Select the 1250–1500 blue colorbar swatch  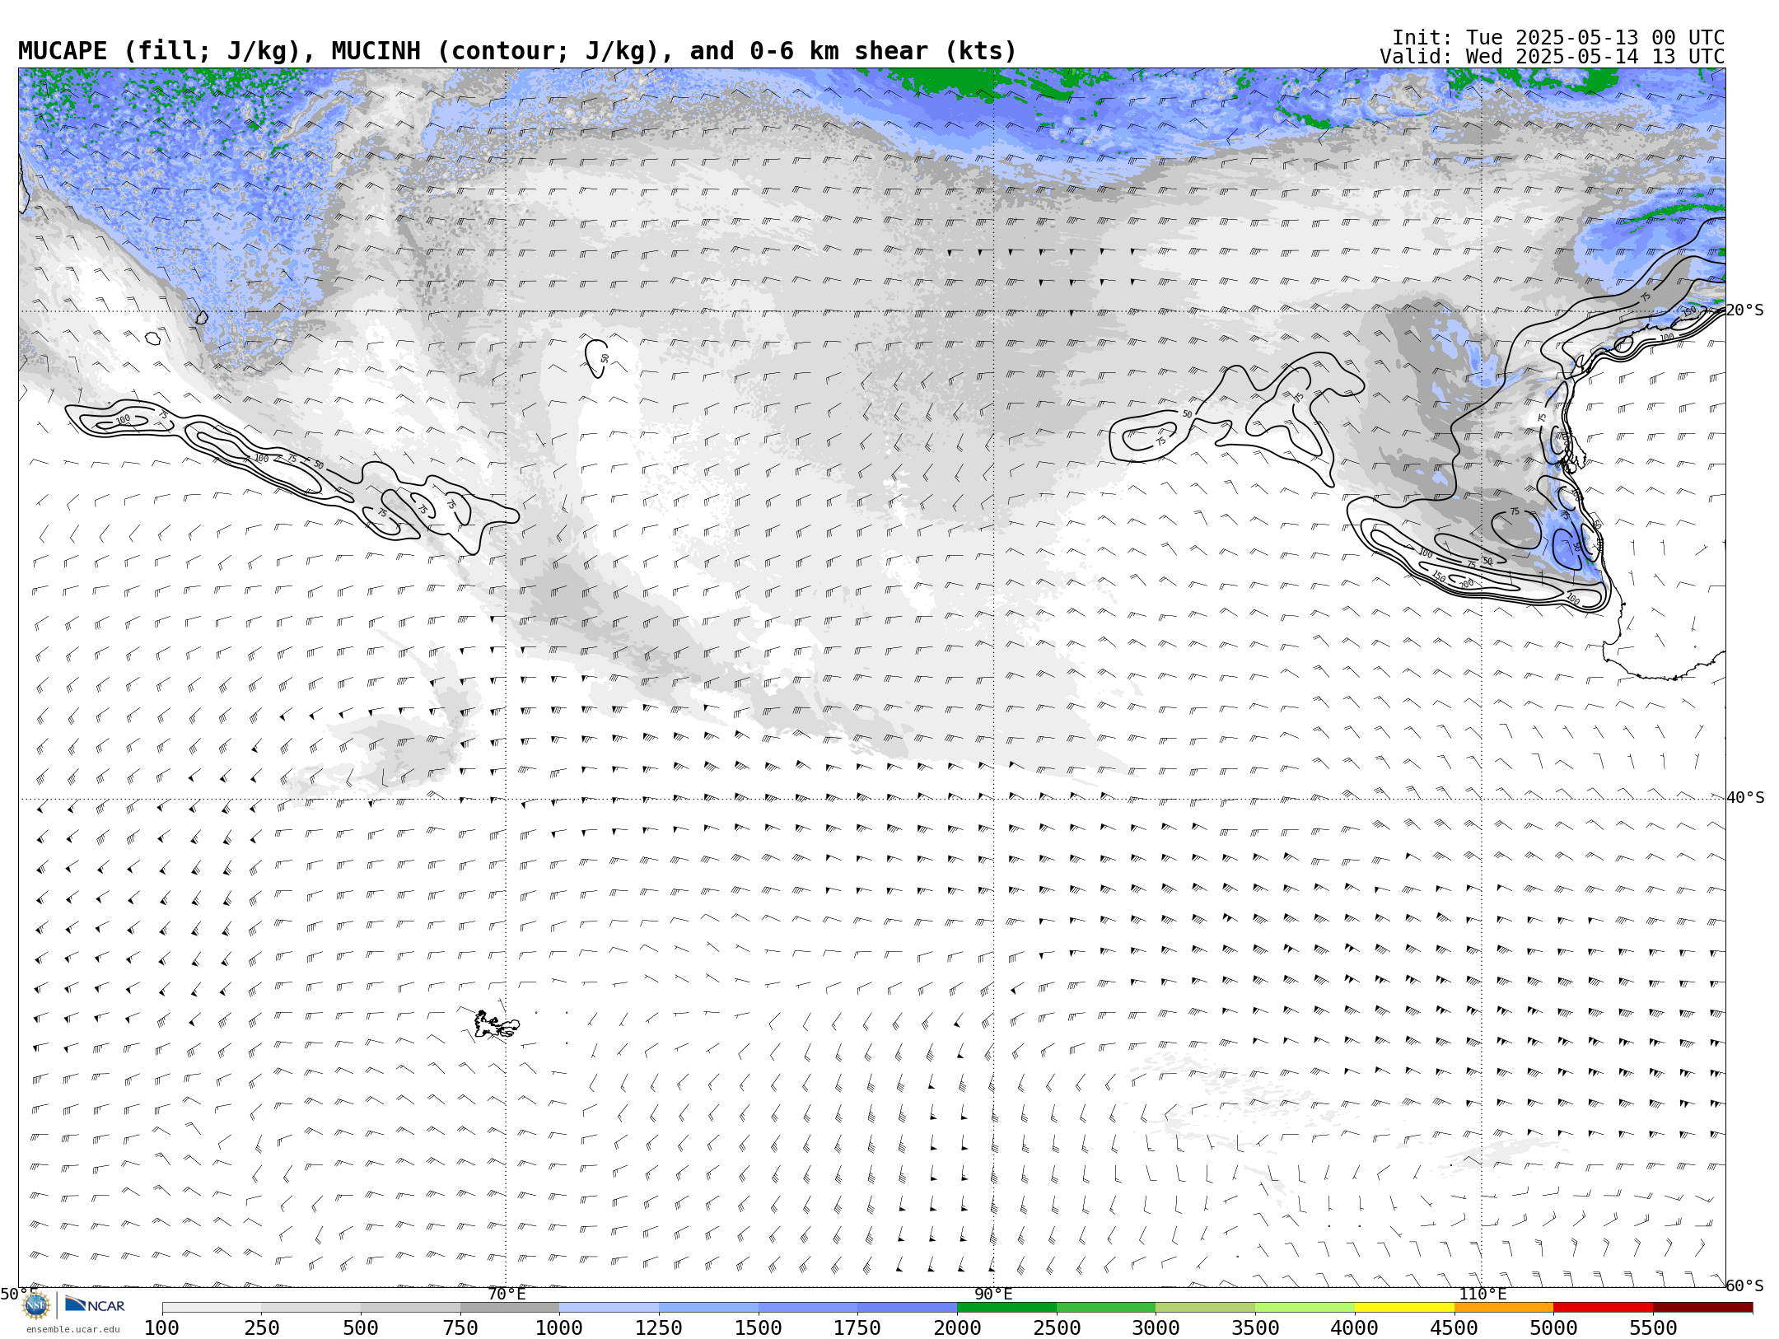click(708, 1308)
